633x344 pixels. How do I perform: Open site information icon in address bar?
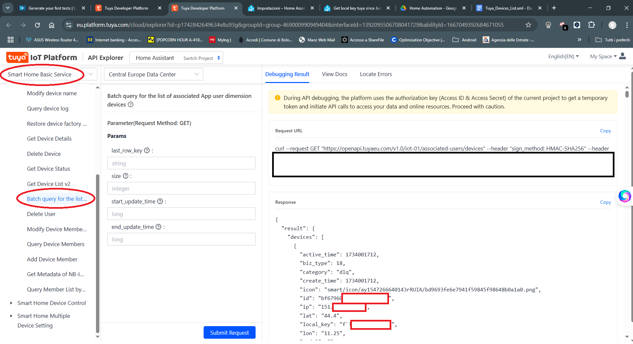69,25
